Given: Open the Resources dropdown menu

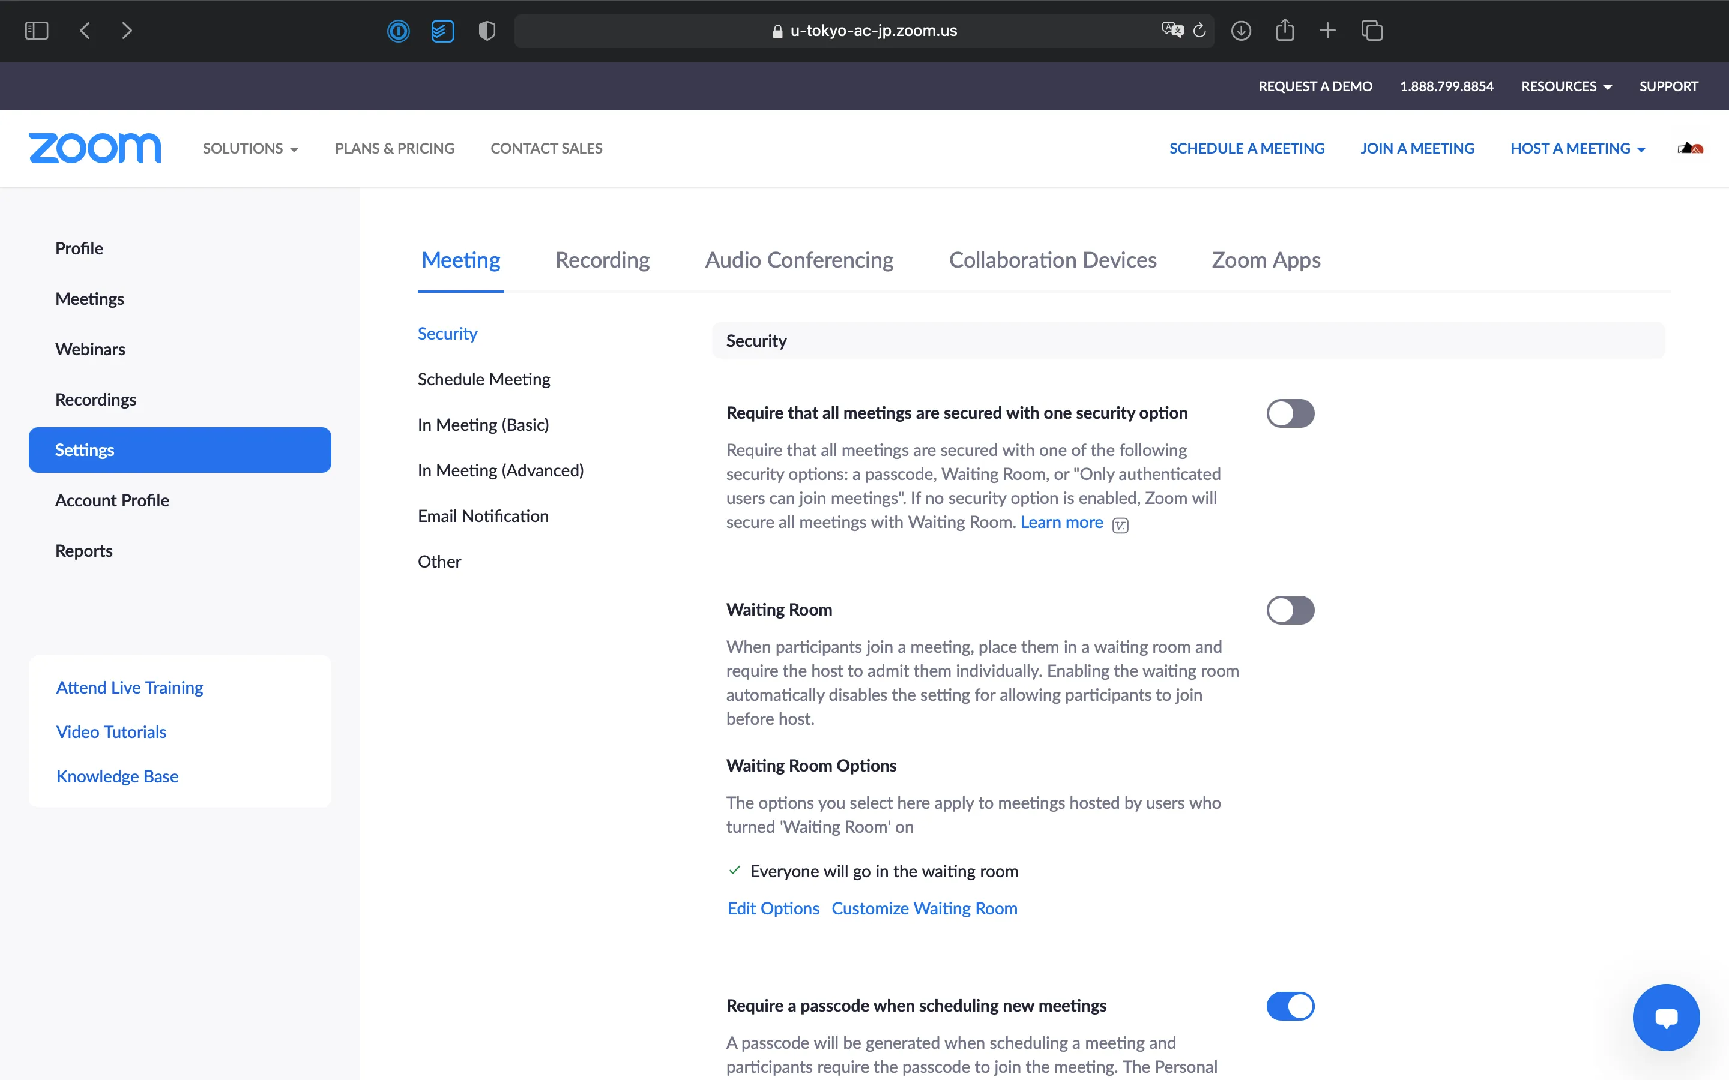Looking at the screenshot, I should (1566, 86).
